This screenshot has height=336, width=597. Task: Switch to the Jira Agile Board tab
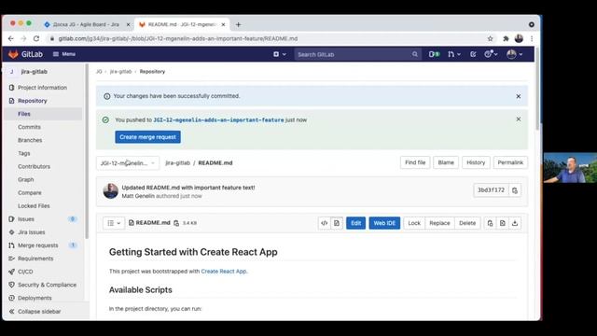pos(86,24)
